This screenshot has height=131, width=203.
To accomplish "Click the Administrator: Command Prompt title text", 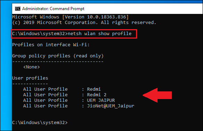I will coord(53,9).
